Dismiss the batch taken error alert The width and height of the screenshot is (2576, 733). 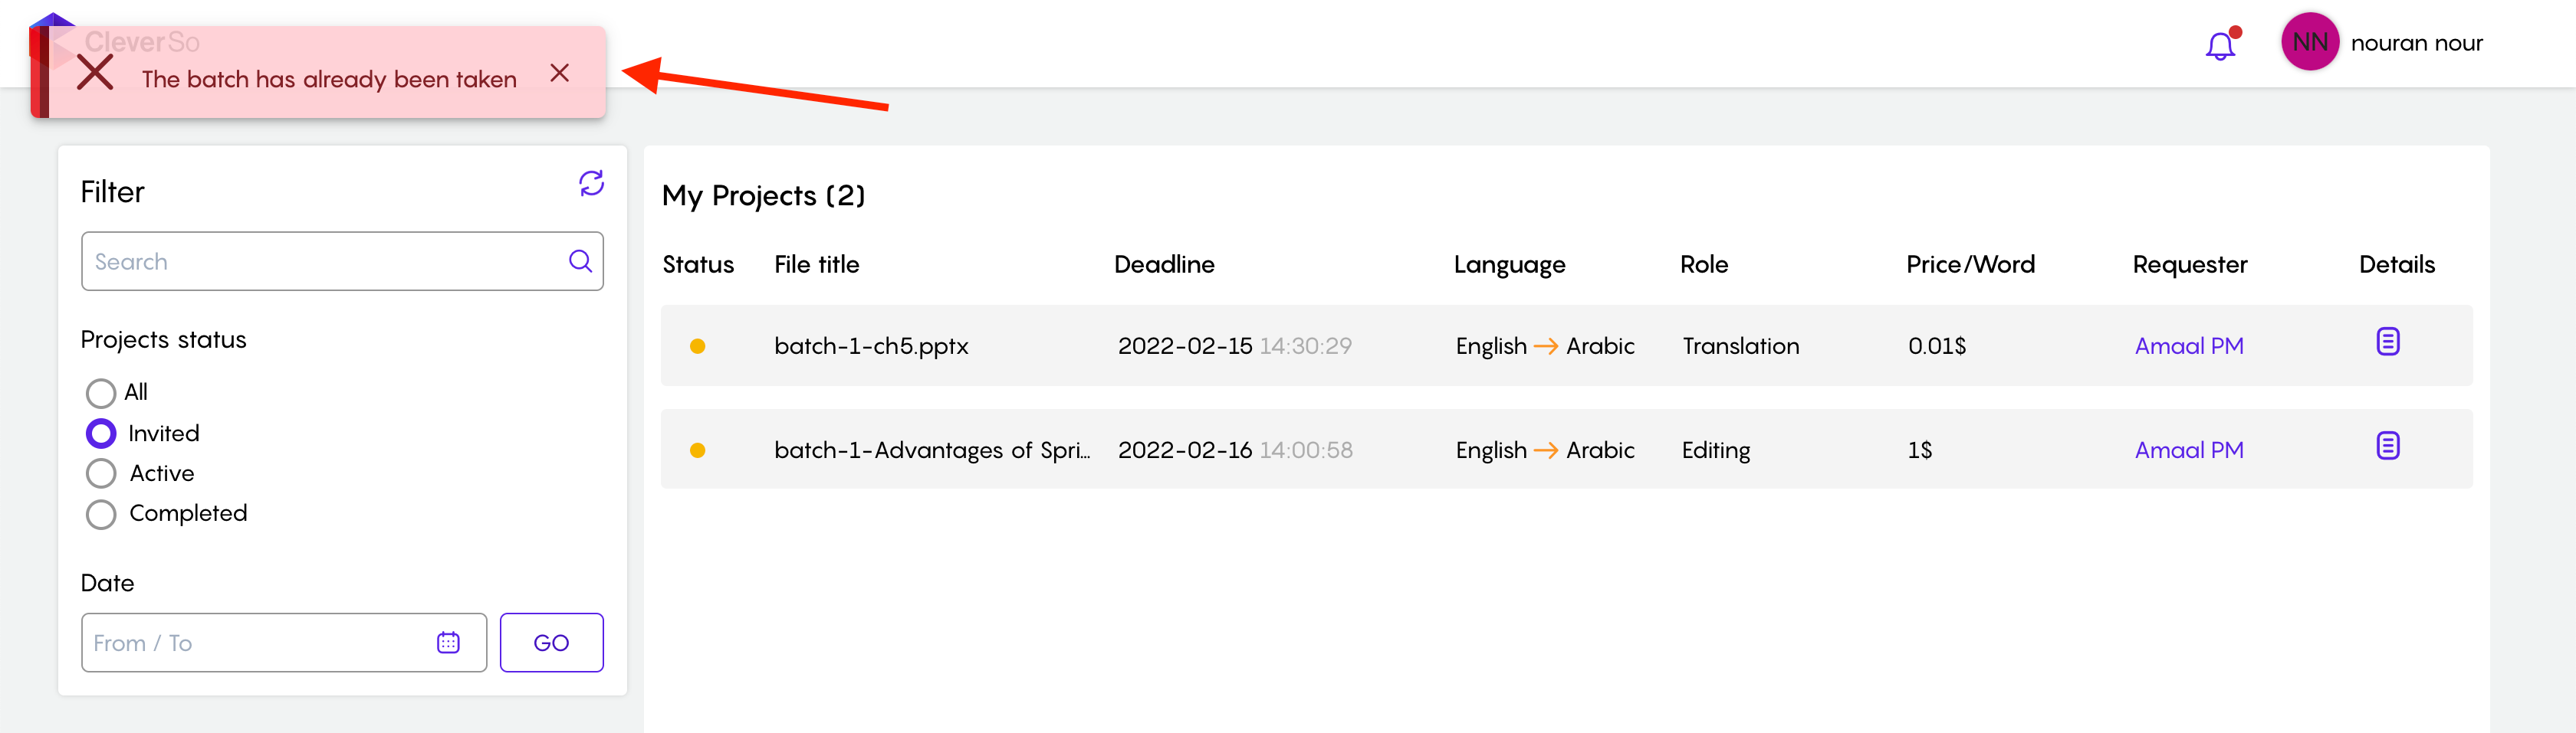(x=560, y=73)
